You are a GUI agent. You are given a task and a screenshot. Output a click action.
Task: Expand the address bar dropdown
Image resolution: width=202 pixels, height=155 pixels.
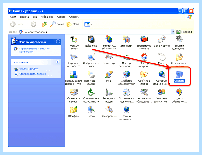[173, 32]
